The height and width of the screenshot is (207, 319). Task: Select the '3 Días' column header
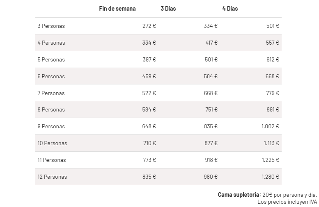[168, 9]
